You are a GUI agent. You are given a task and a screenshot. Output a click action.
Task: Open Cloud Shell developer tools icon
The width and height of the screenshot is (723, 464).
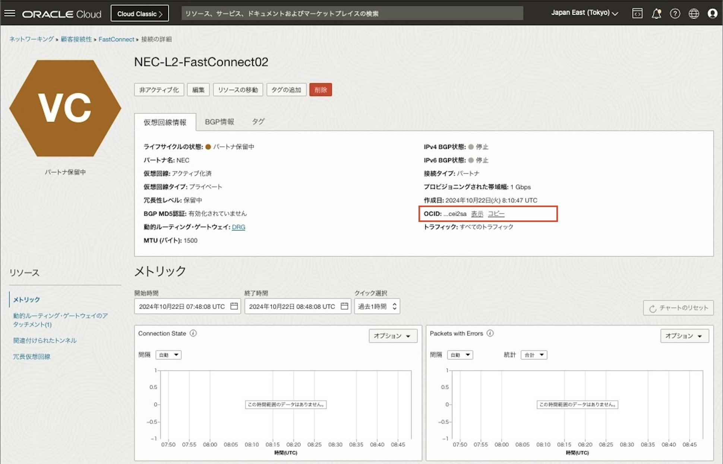637,13
